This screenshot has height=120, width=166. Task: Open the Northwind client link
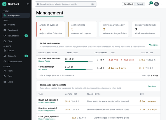click(43, 69)
